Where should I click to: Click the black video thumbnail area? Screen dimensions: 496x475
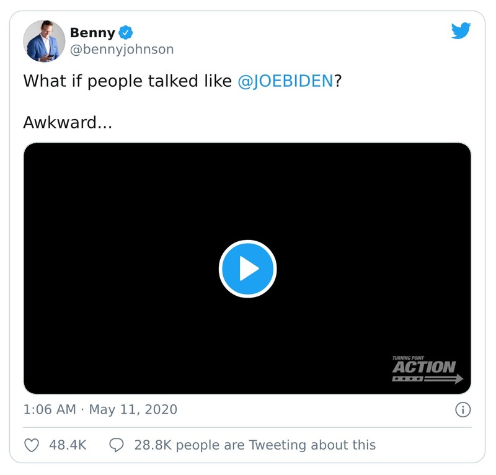click(124, 205)
